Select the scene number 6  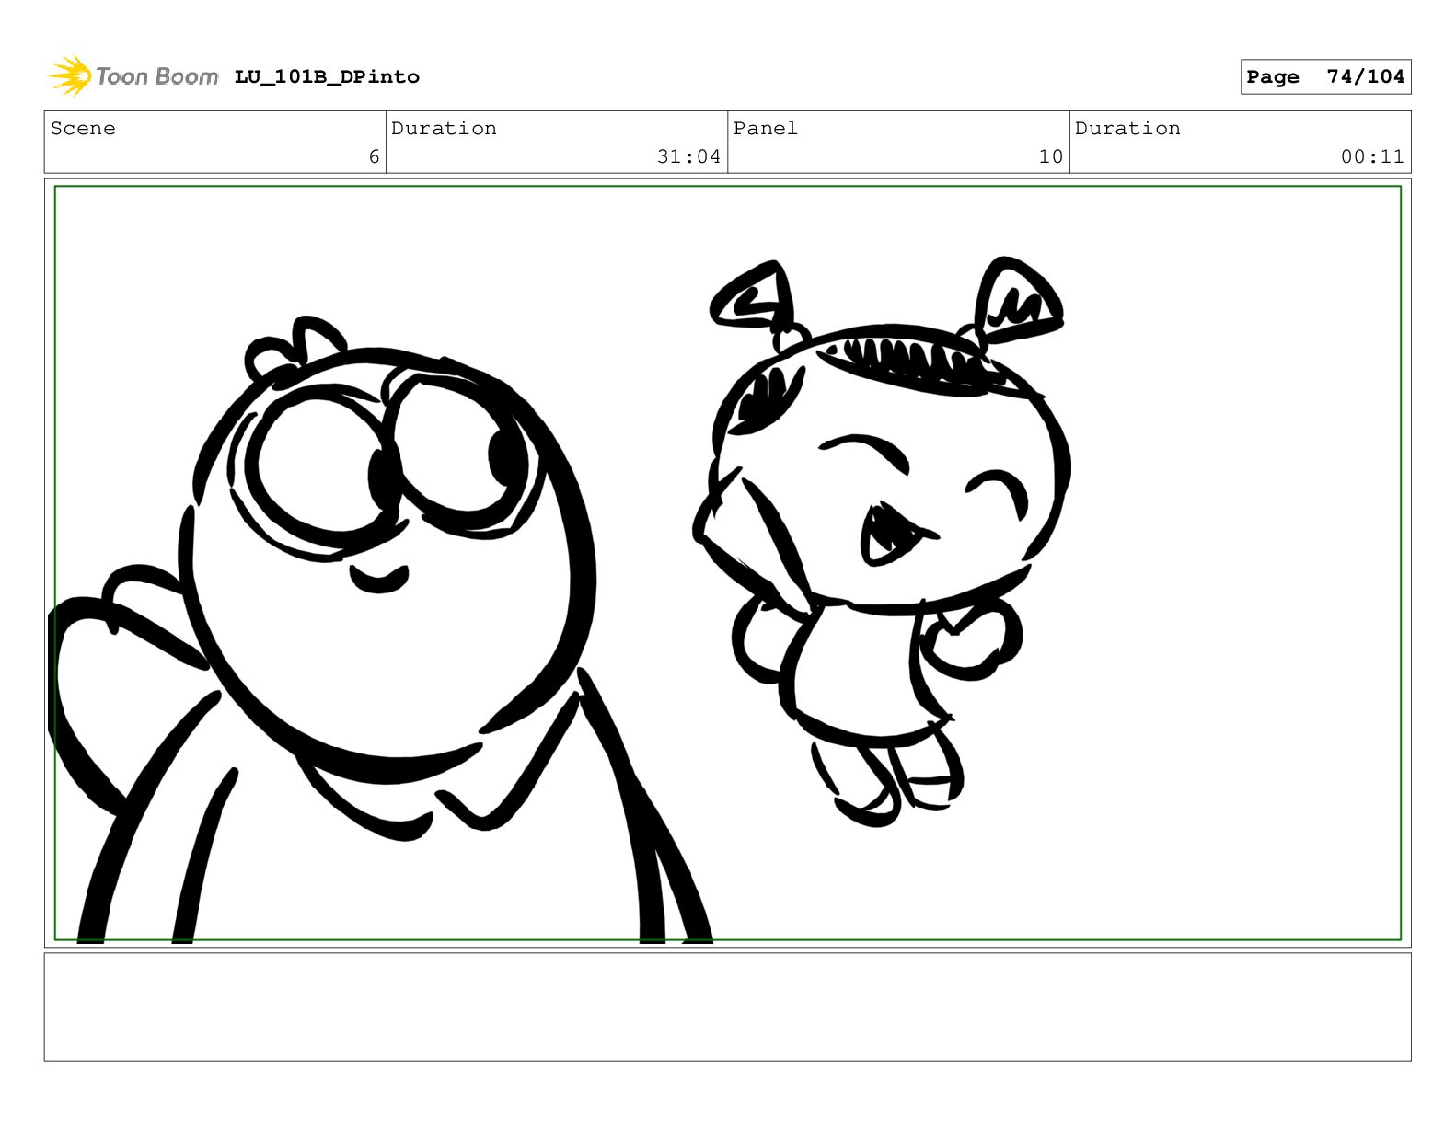tap(374, 156)
